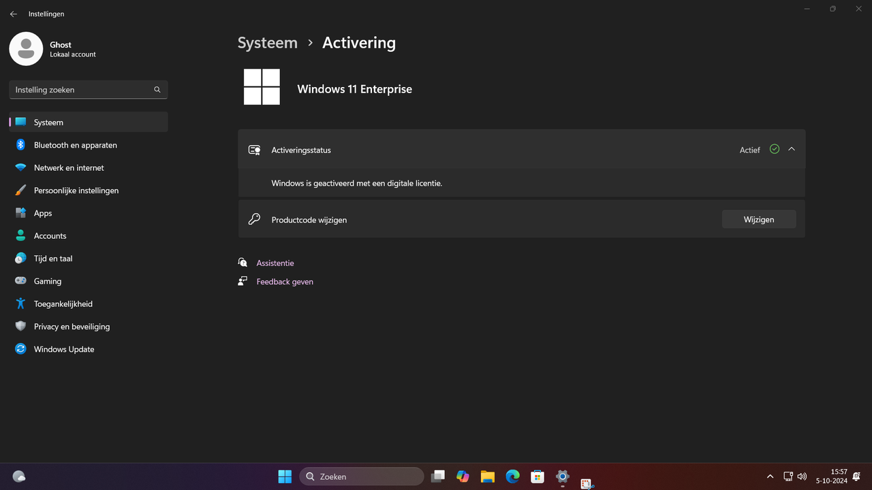
Task: Open the Snipping Tool taskbar icon
Action: [x=587, y=484]
